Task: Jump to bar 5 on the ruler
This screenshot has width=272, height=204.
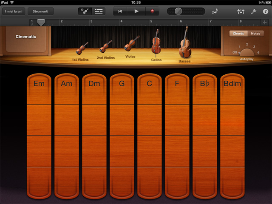Action: pyautogui.click(x=151, y=21)
